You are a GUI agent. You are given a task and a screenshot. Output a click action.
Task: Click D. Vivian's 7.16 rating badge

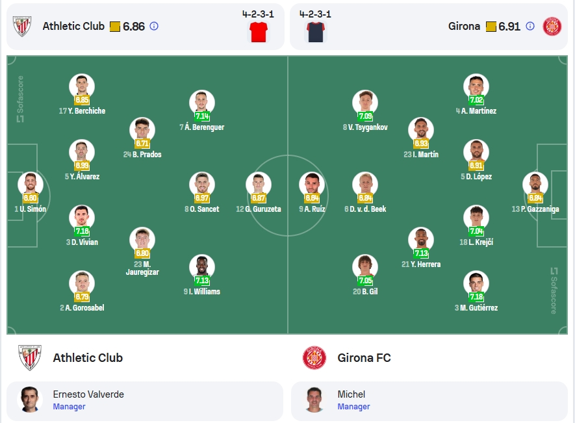pos(82,231)
